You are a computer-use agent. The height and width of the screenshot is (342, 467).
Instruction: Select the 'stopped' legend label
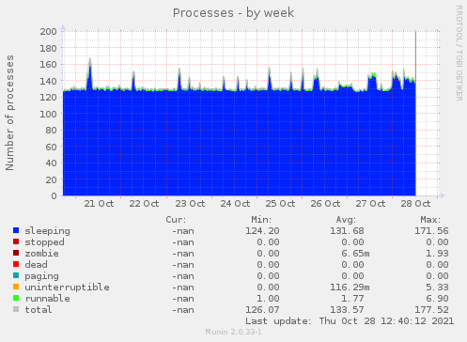click(x=44, y=242)
